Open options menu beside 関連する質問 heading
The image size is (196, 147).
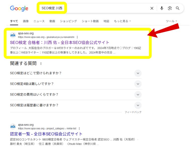41,64
